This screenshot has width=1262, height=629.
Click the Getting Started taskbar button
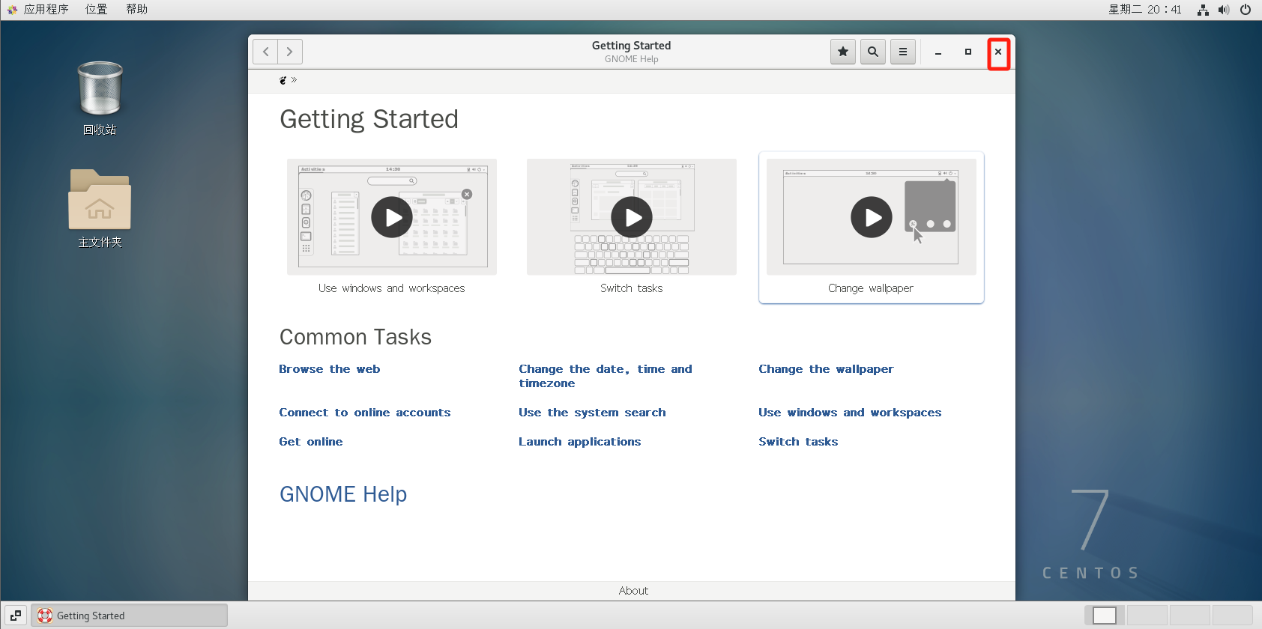tap(129, 616)
